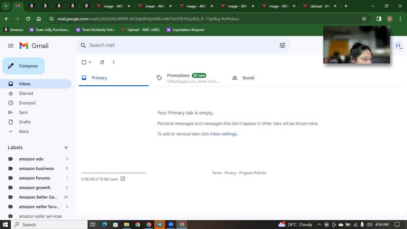This screenshot has height=229, width=407.
Task: Compose a new email
Action: [x=24, y=66]
